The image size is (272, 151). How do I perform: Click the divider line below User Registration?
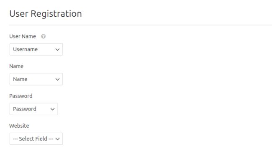point(141,25)
